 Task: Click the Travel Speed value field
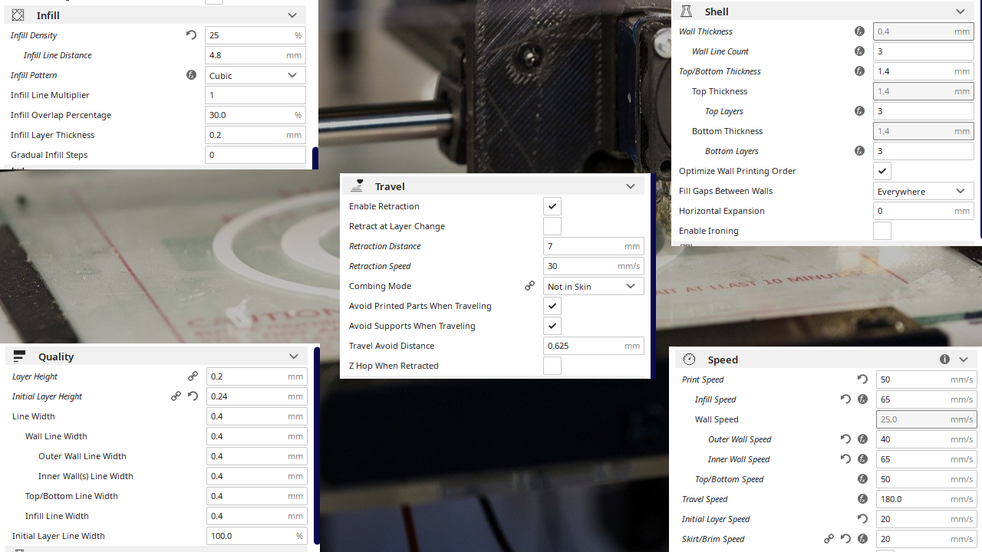tap(927, 499)
